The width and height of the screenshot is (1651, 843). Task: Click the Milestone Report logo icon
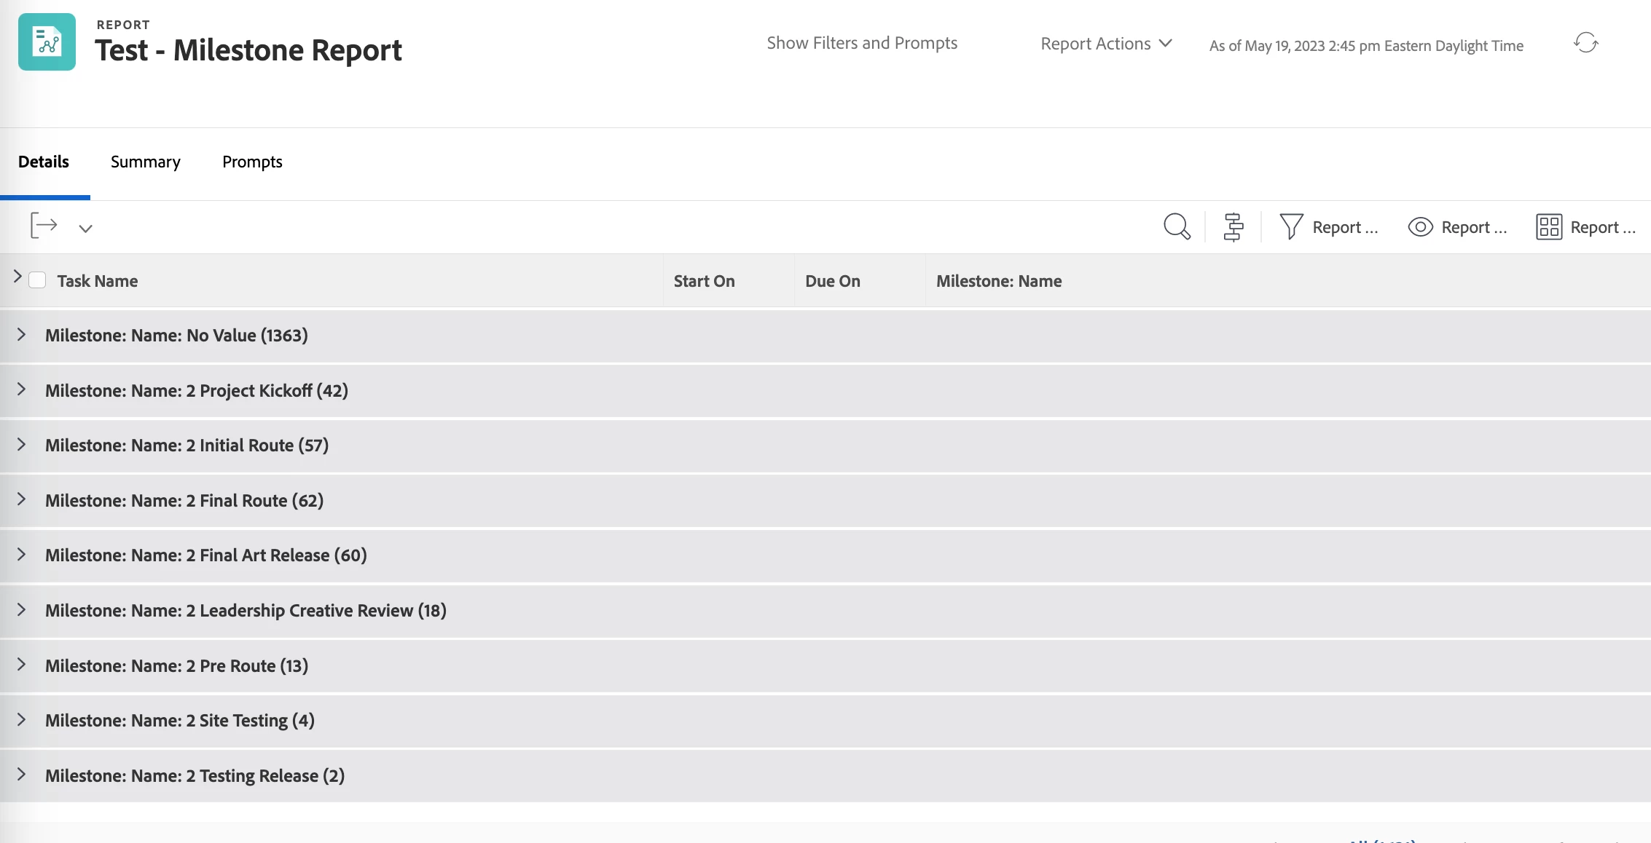point(47,42)
